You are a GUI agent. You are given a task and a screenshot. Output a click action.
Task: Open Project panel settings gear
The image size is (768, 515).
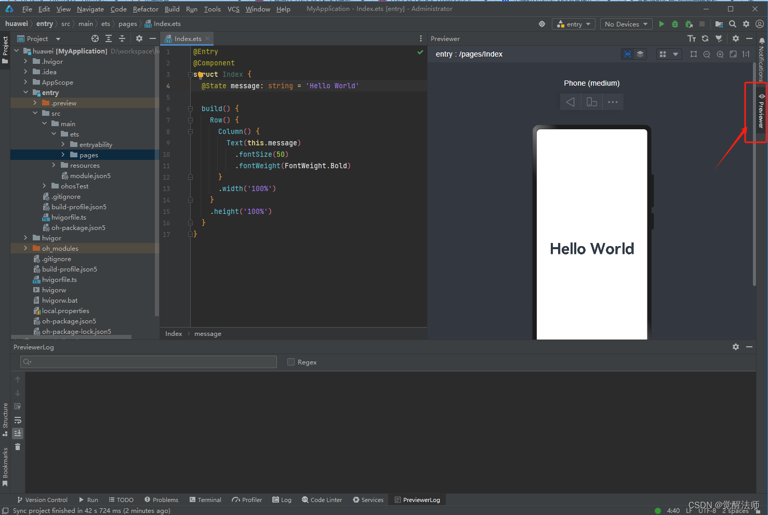point(139,38)
